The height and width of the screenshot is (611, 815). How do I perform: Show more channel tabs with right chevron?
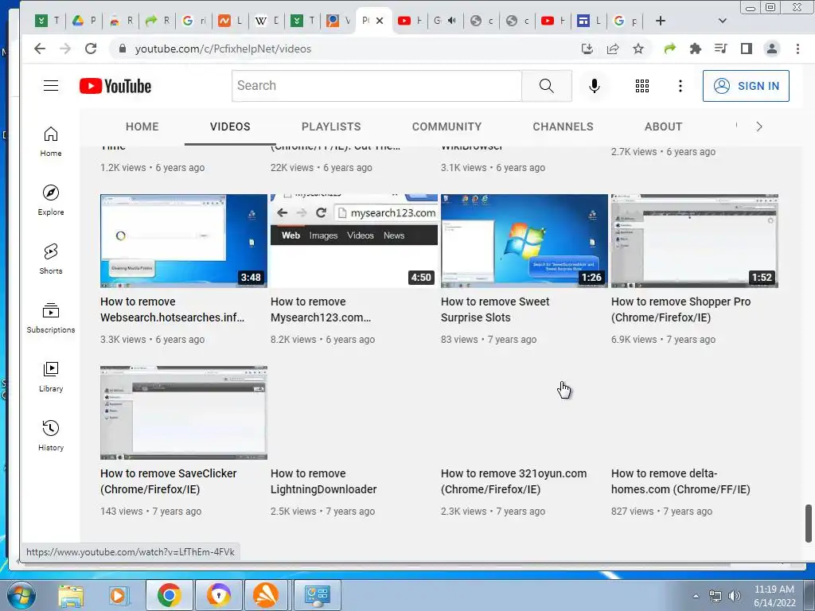point(758,126)
